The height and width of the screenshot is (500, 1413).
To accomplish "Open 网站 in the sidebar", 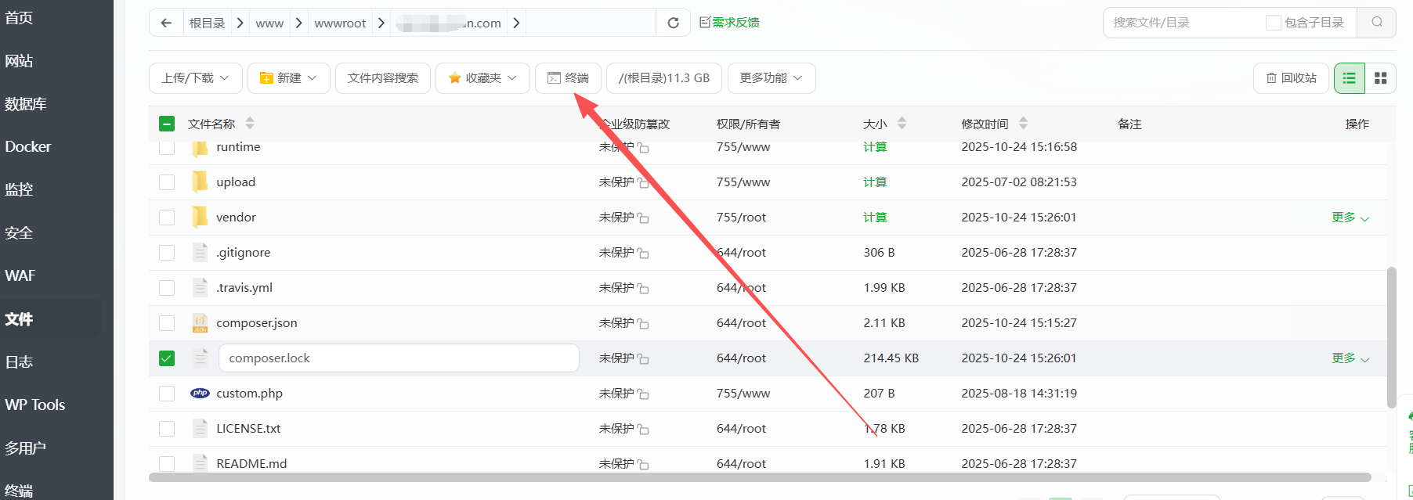I will [x=19, y=61].
